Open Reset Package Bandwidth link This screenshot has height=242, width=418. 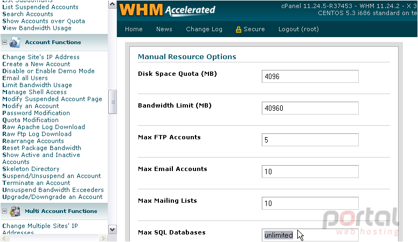pos(42,148)
